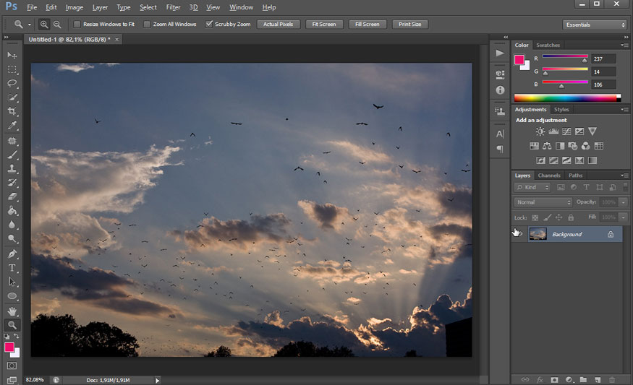Open the Info panel icon
This screenshot has width=633, height=385.
pyautogui.click(x=500, y=90)
